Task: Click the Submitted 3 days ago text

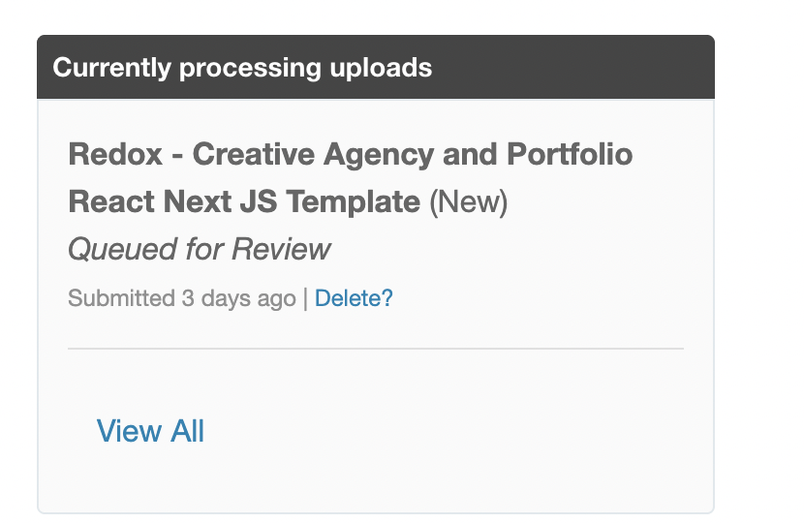Action: click(x=181, y=298)
